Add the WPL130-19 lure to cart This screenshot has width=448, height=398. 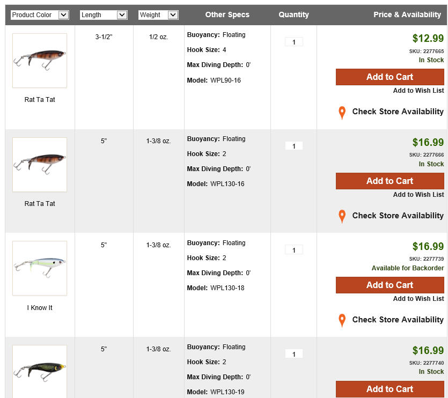coord(390,389)
